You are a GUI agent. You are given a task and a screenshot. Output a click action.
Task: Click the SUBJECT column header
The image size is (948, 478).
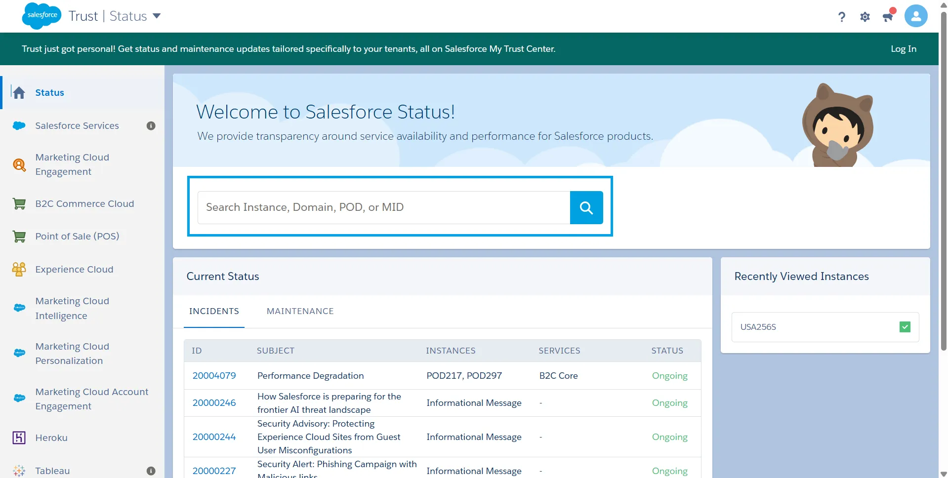276,351
